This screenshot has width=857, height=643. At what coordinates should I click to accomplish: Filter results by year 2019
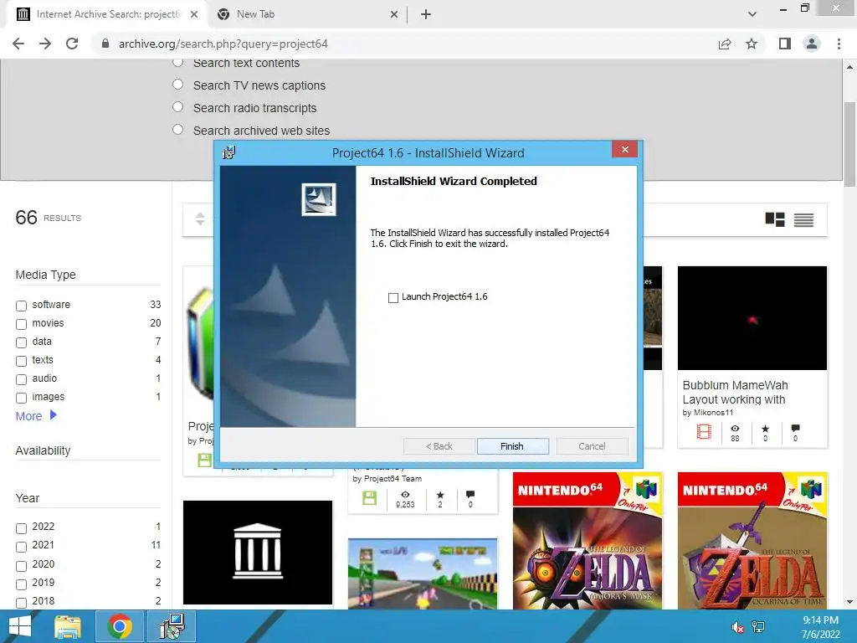21,584
